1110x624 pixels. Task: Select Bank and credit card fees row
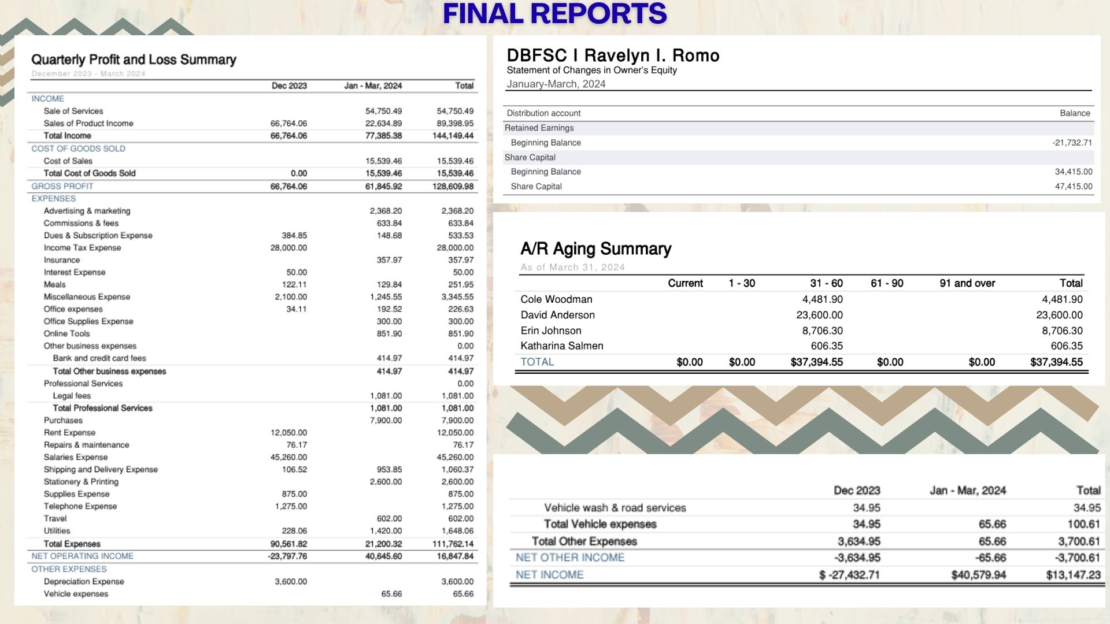click(252, 358)
